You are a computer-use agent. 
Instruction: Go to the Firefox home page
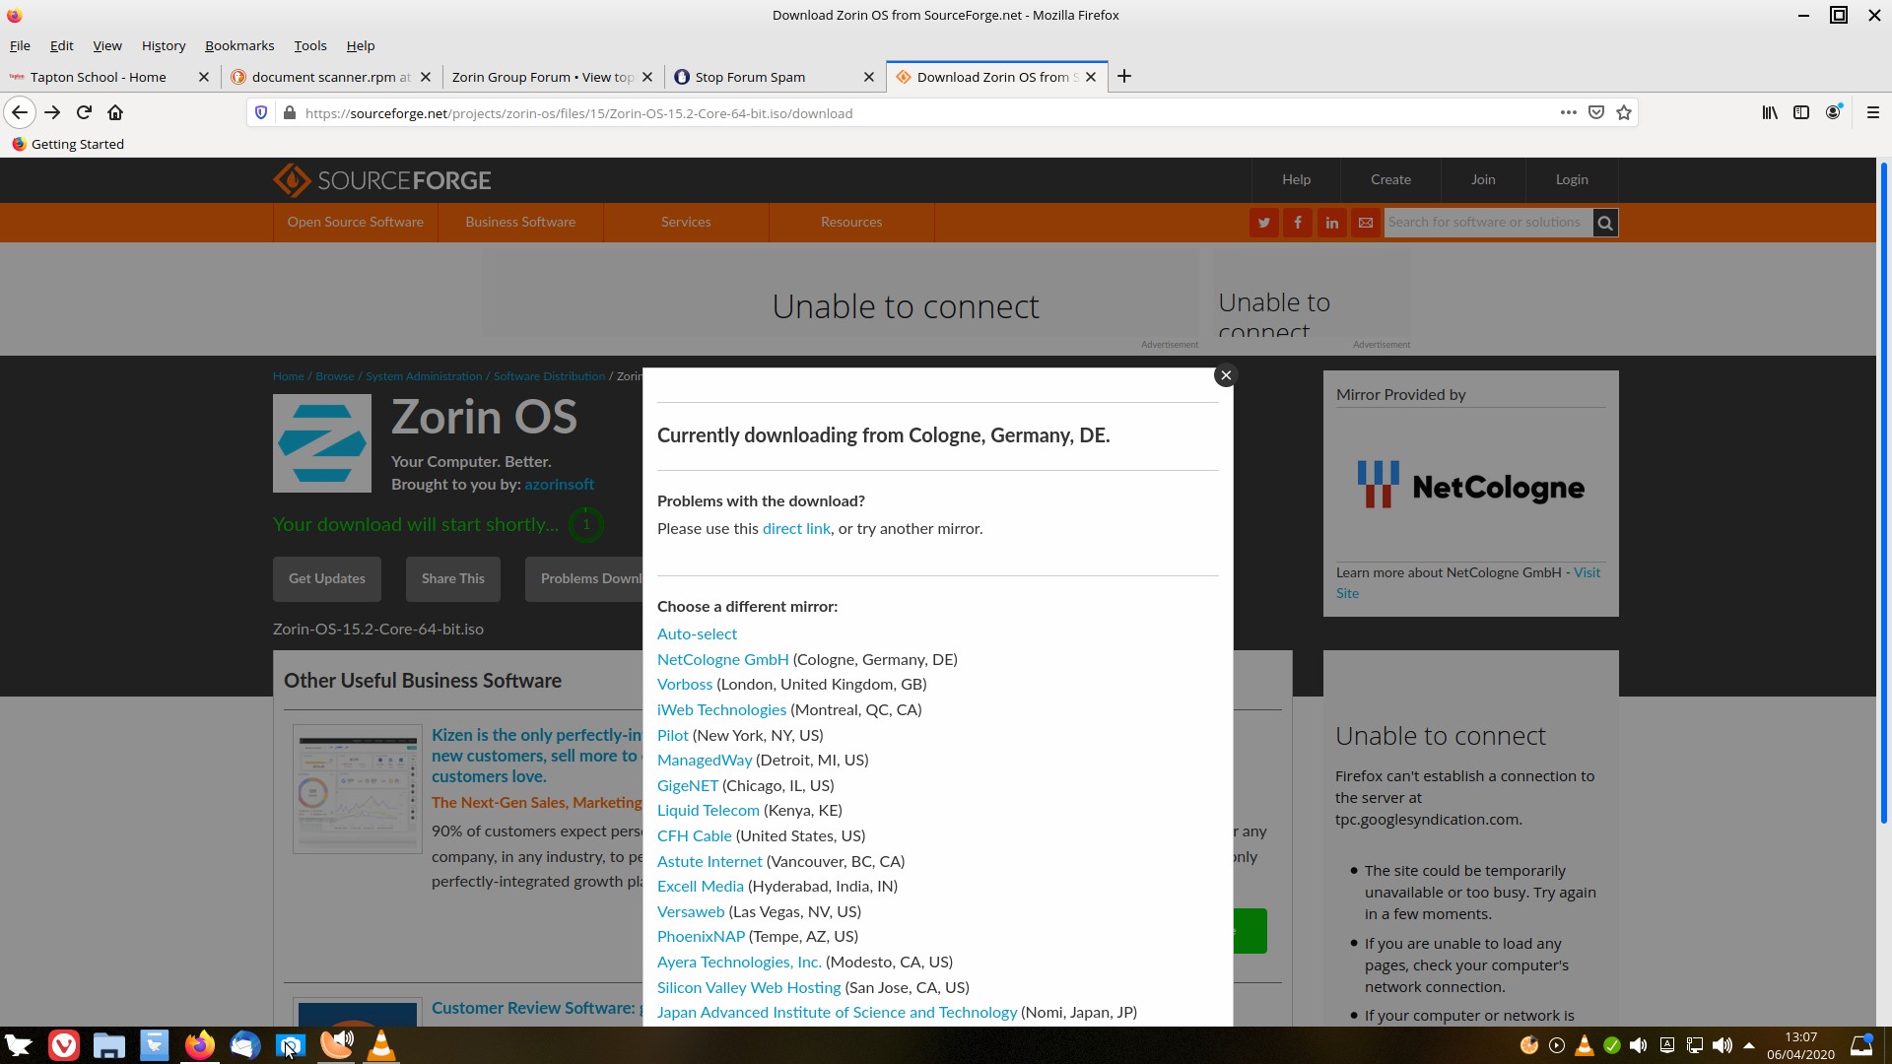click(115, 112)
